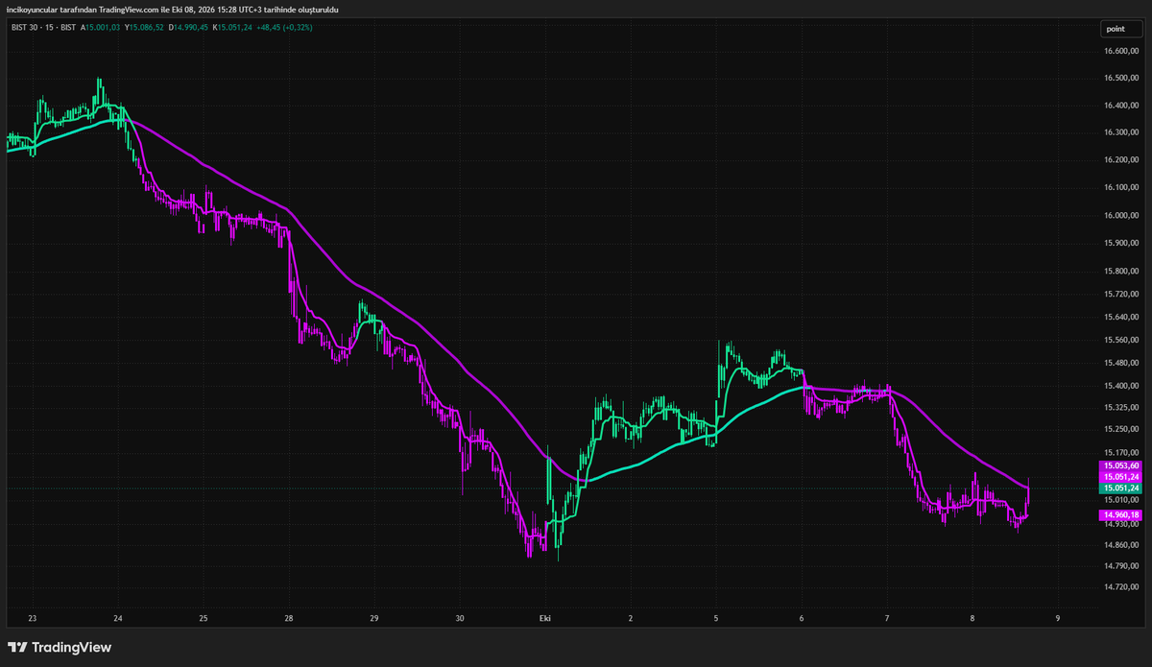
Task: Click date label 24 on the time axis
Action: 118,619
